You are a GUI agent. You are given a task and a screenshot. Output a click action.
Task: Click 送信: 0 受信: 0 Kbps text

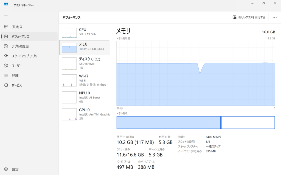pos(92,85)
